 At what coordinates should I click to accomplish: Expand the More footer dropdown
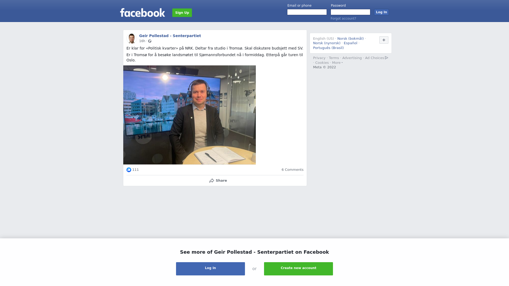337,63
